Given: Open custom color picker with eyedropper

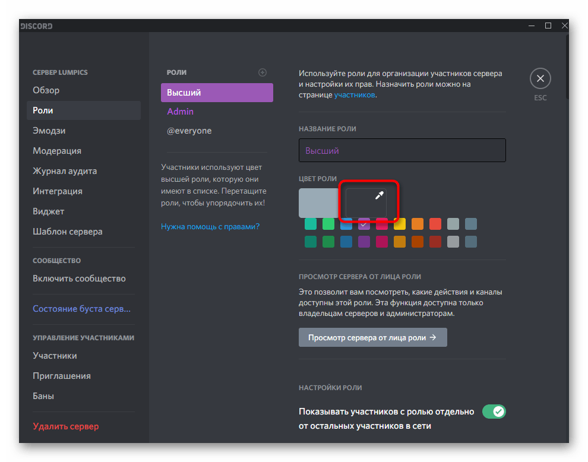Looking at the screenshot, I should pyautogui.click(x=366, y=203).
